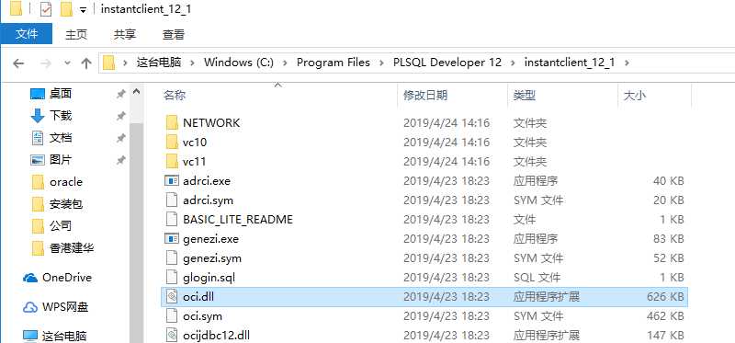Image resolution: width=735 pixels, height=343 pixels.
Task: Click the '626 KB' size of oci.dll
Action: tap(664, 297)
